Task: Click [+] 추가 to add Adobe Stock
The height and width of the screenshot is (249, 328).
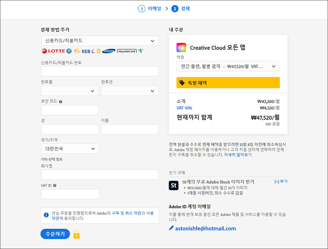Action: tap(281, 182)
